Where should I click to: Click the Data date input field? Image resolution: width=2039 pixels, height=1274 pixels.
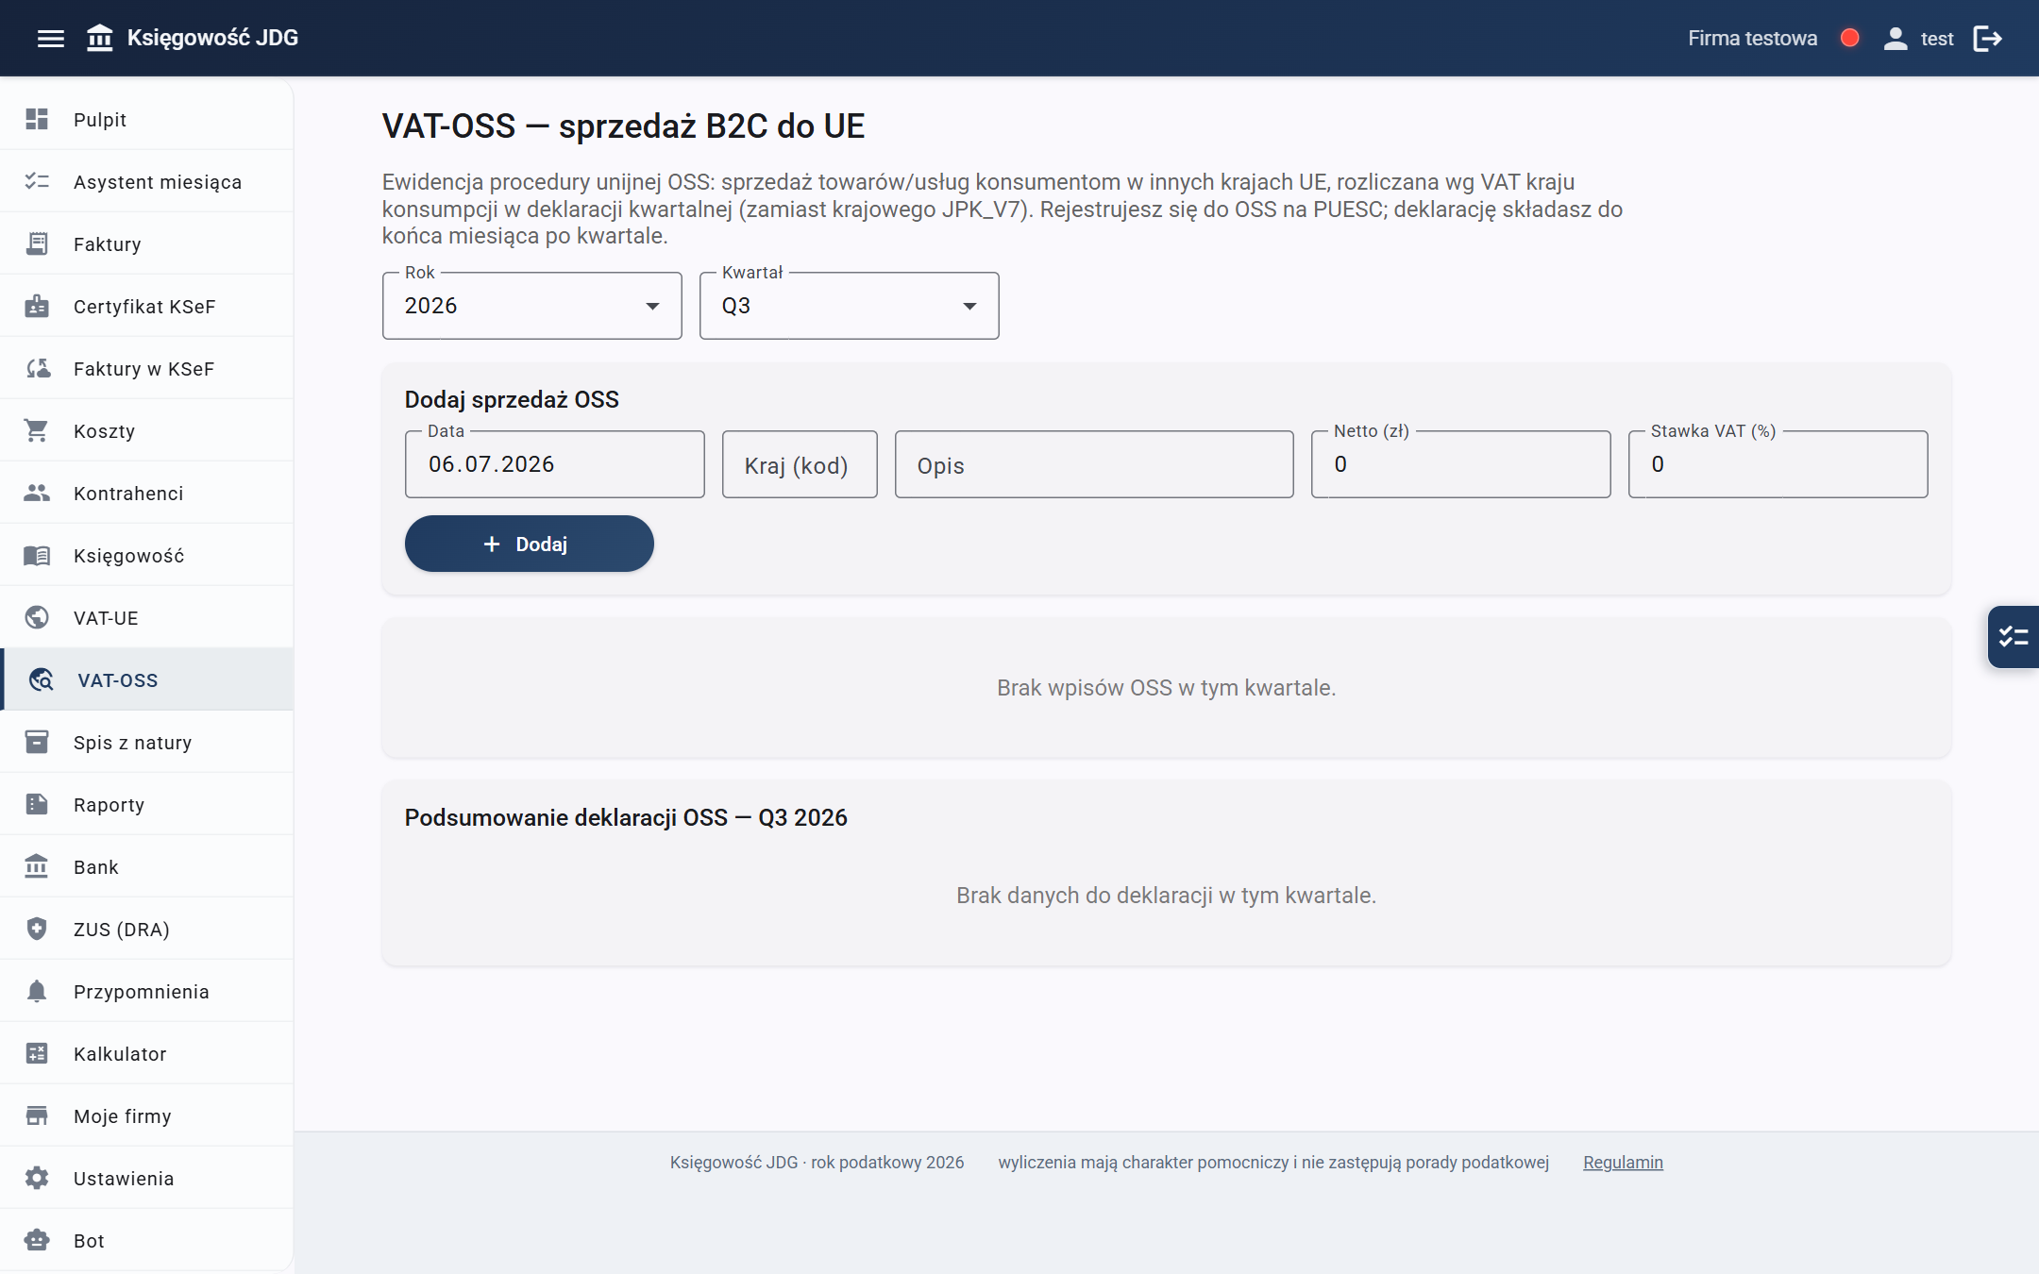click(554, 464)
